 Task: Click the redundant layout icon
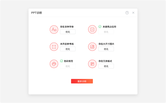click(x=92, y=64)
